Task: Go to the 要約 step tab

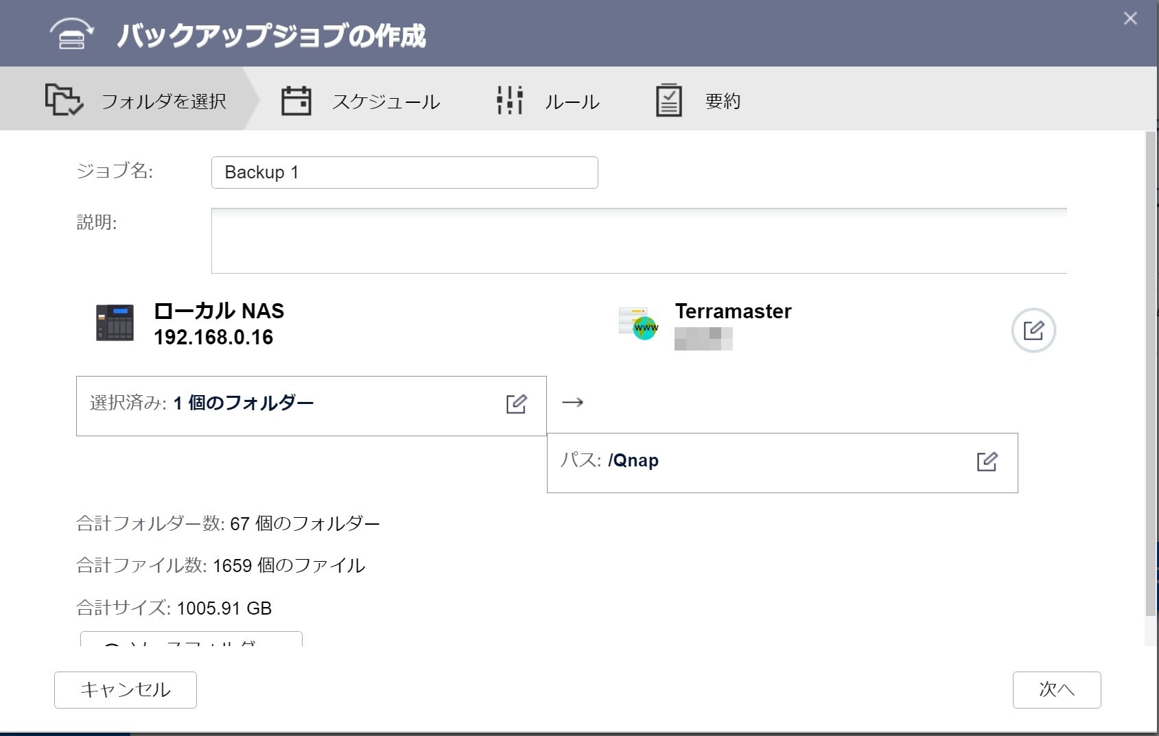Action: point(722,102)
